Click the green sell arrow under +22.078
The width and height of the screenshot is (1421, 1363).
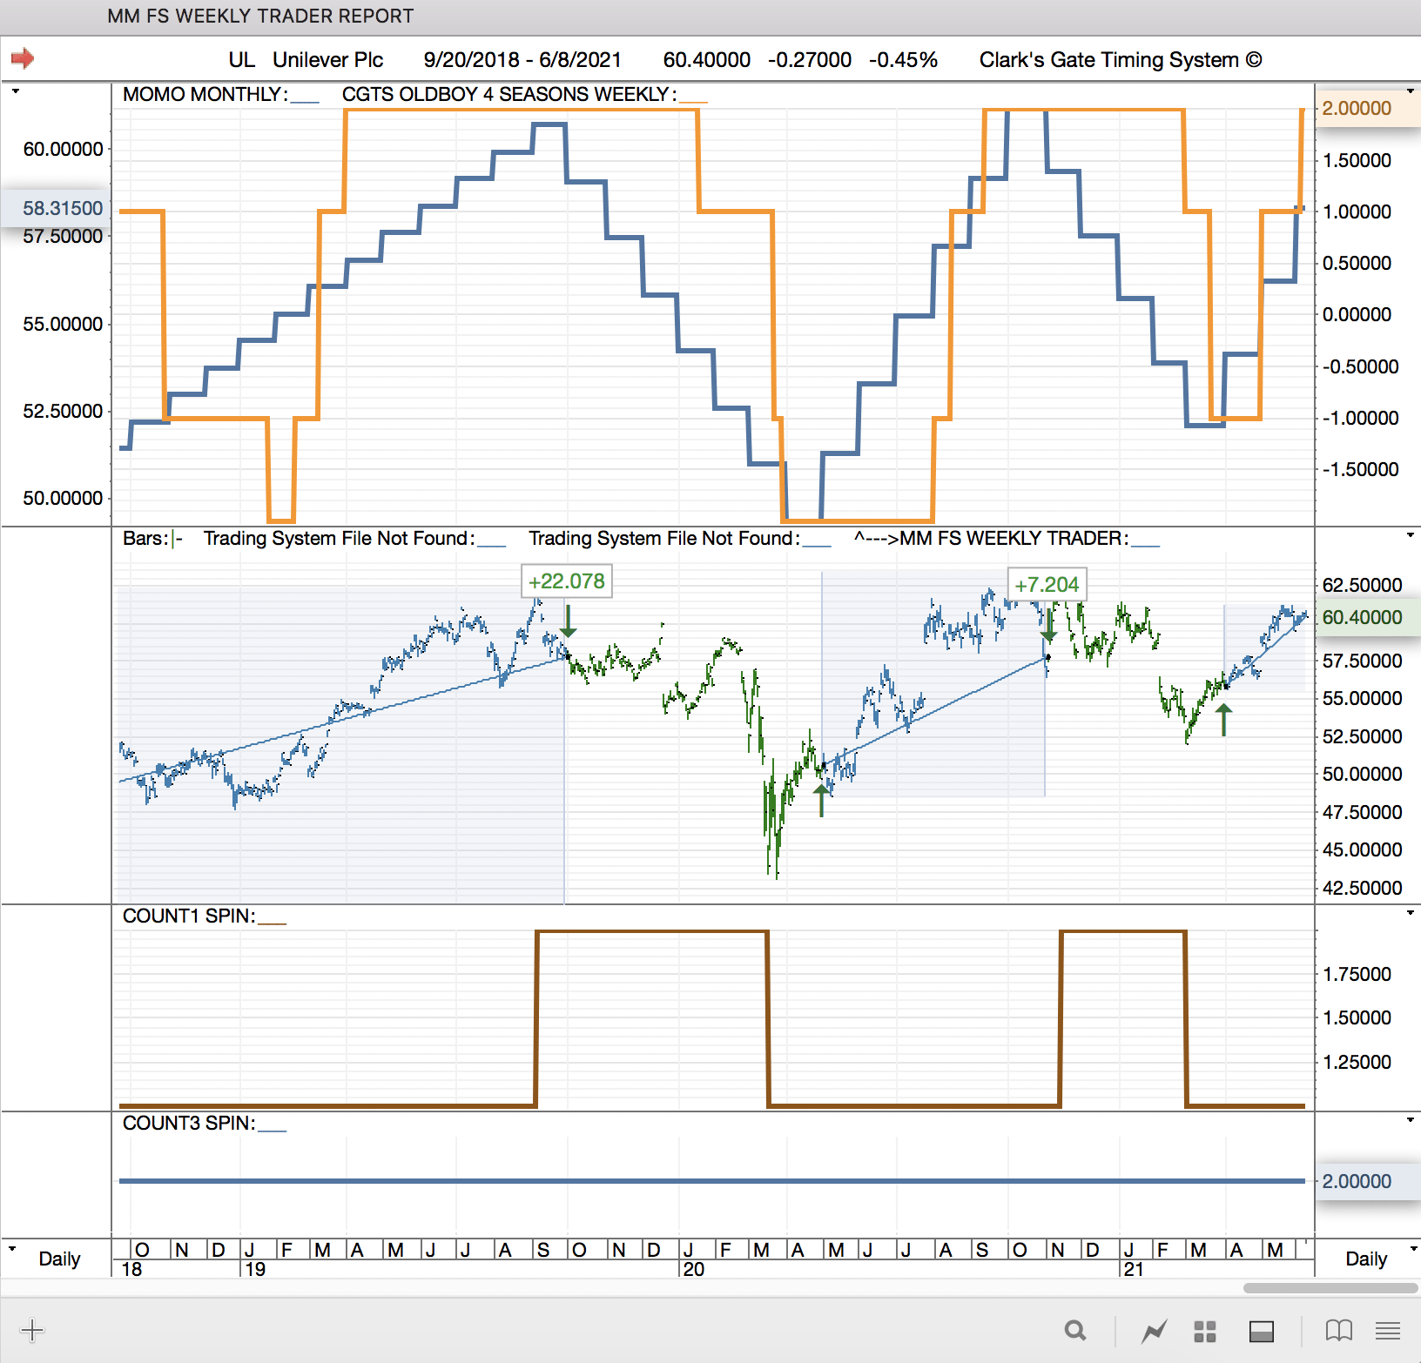(568, 621)
